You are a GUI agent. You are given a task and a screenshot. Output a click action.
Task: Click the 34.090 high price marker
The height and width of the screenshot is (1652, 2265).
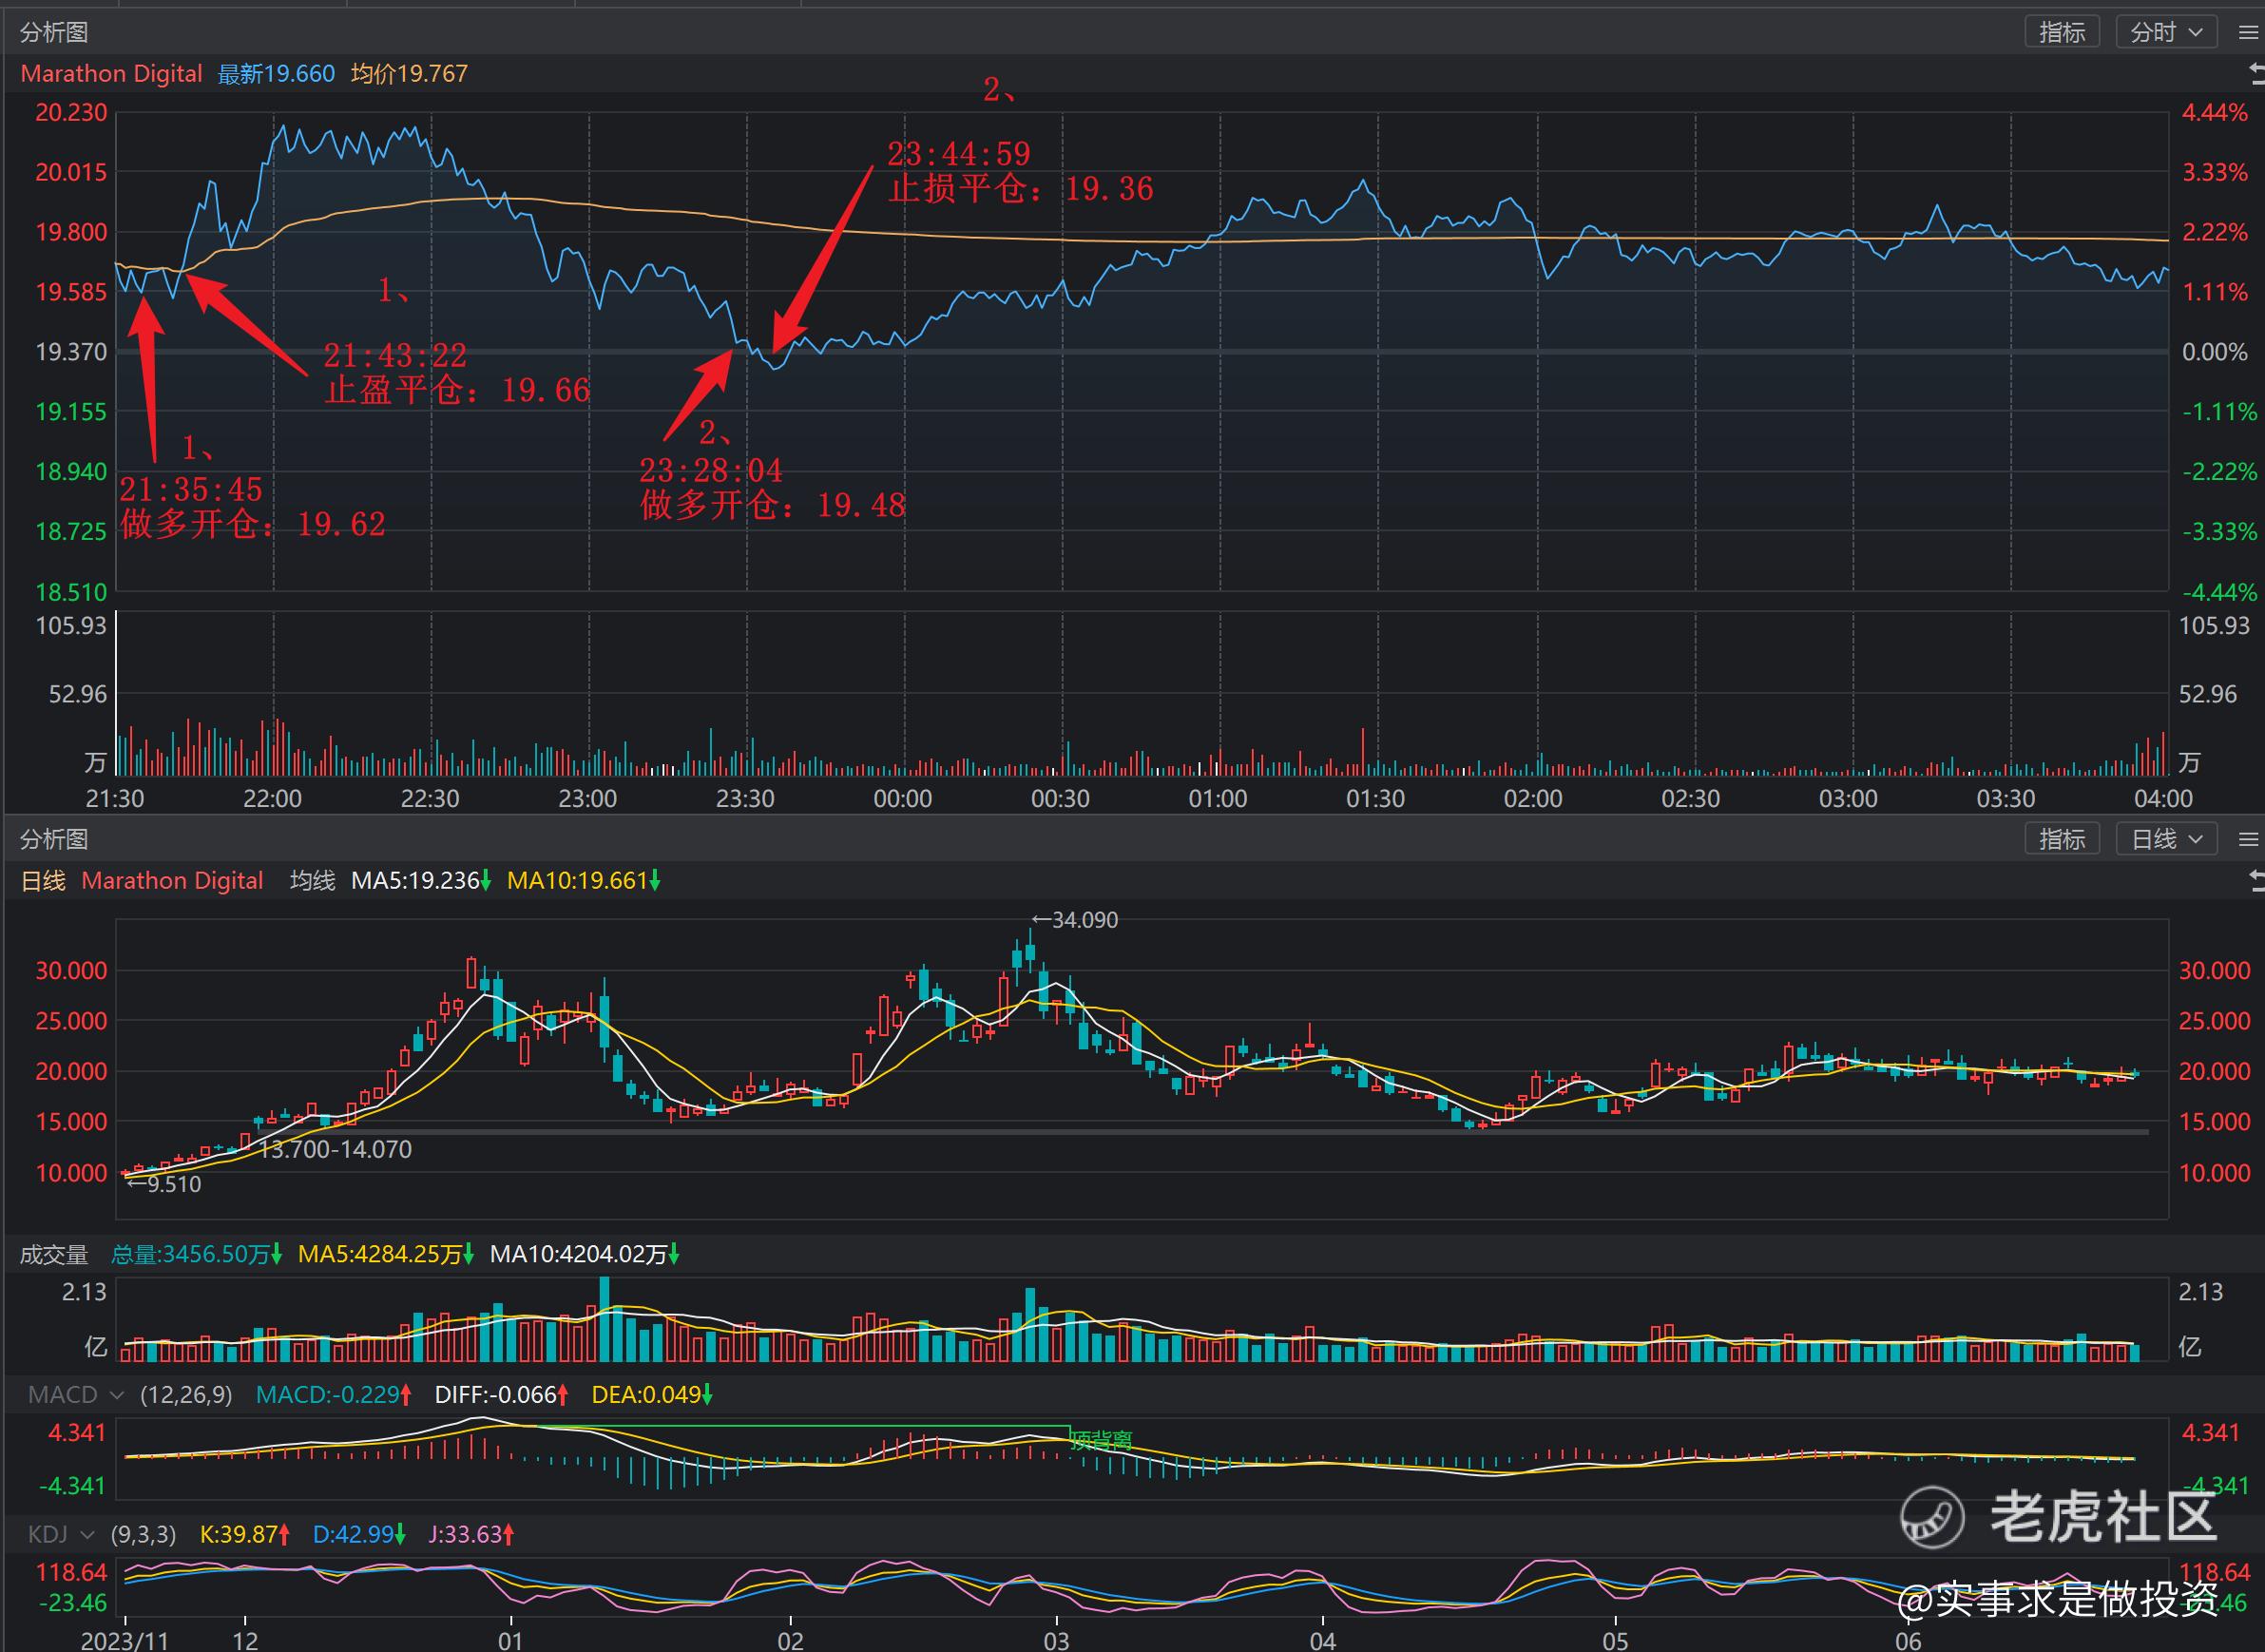coord(1075,920)
